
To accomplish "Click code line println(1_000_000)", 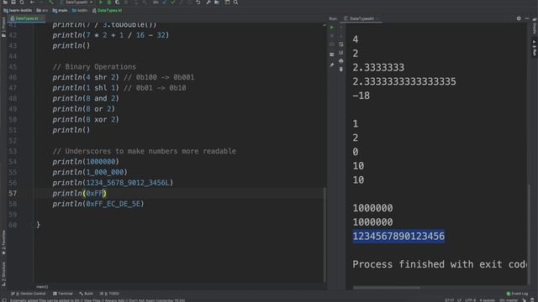I will click(90, 172).
